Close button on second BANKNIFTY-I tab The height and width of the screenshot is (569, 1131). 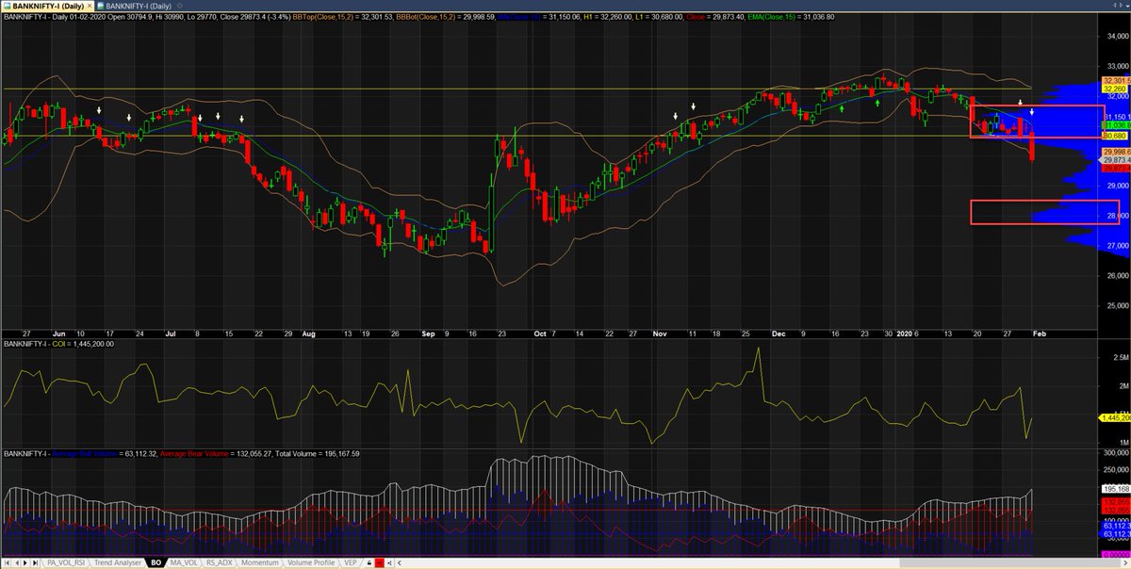[x=178, y=7]
